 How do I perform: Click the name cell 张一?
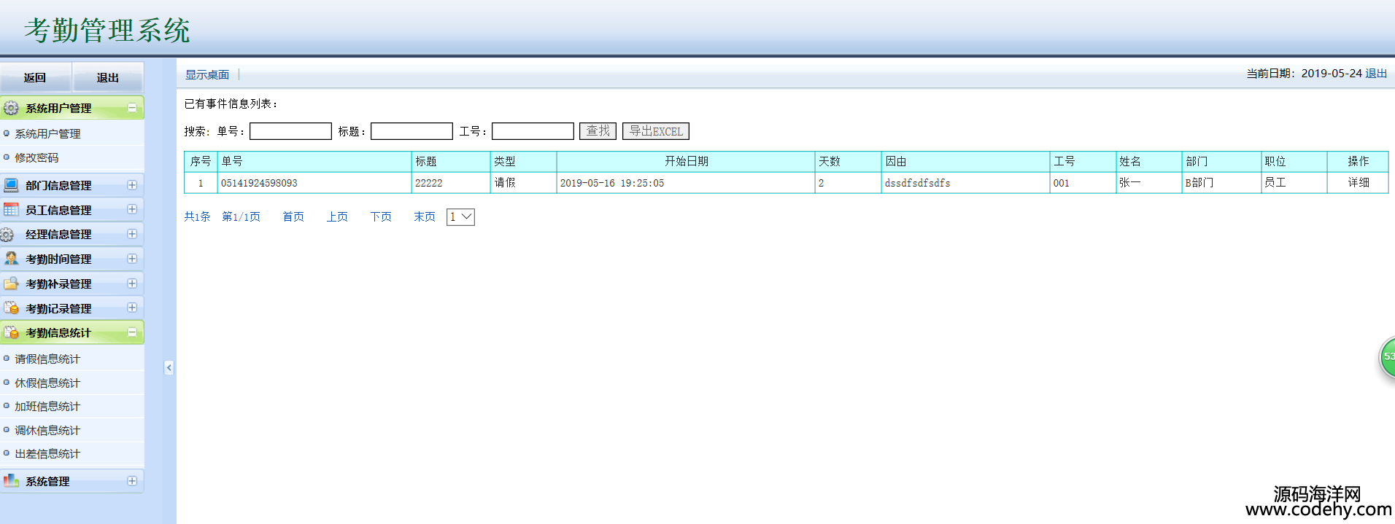(1149, 183)
